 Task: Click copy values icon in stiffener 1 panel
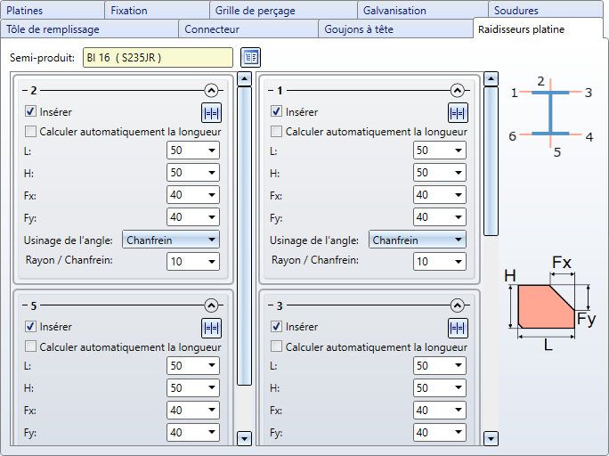[x=458, y=113]
